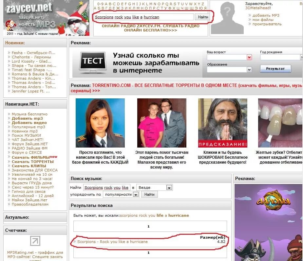Open Форум Зайцев.НЕТ link
This screenshot has width=303, height=261.
click(x=29, y=144)
